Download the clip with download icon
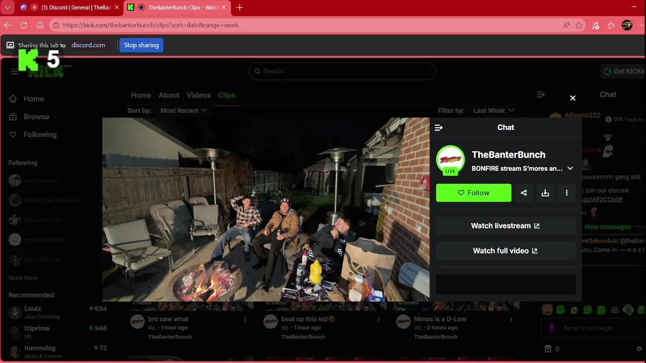The height and width of the screenshot is (363, 646). pos(545,193)
